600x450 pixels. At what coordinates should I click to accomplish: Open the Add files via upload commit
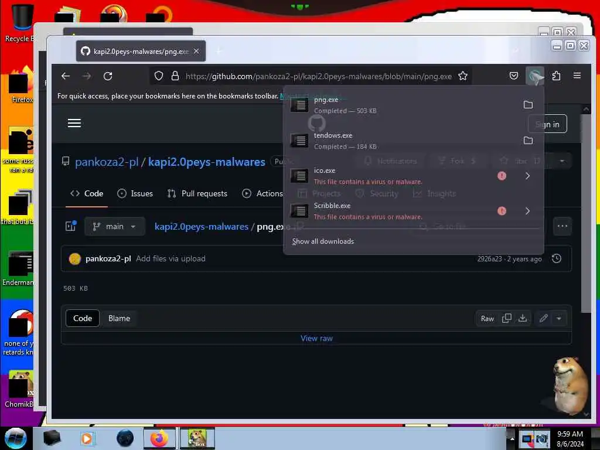[x=171, y=258]
